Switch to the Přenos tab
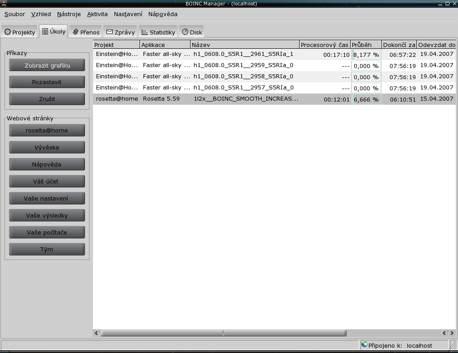 point(86,32)
